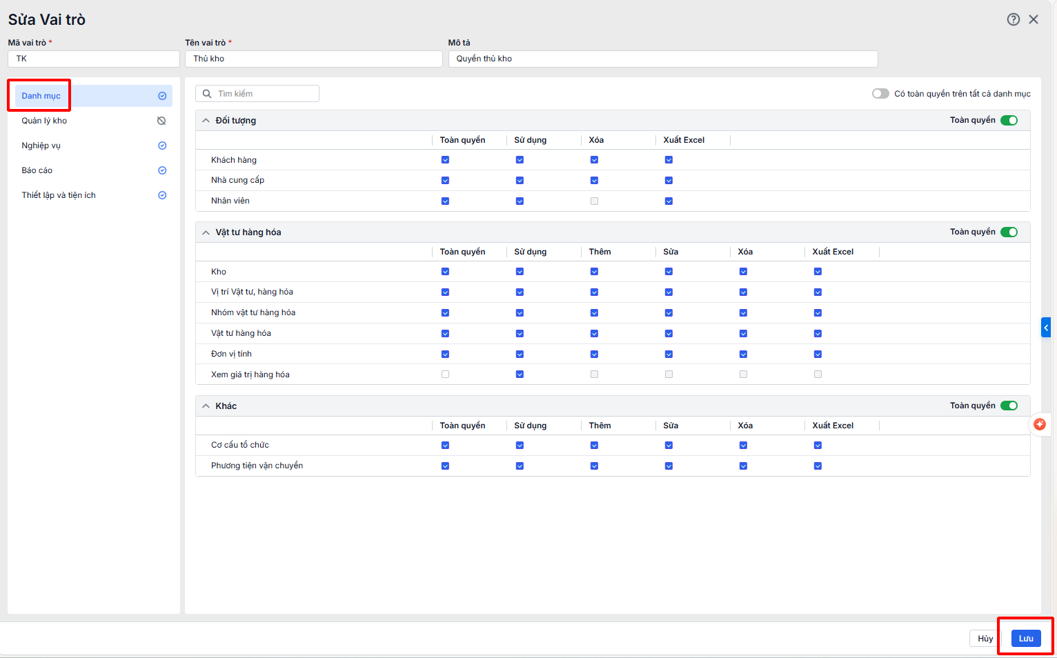Expand the blue side panel arrow
This screenshot has width=1057, height=658.
pyautogui.click(x=1046, y=327)
